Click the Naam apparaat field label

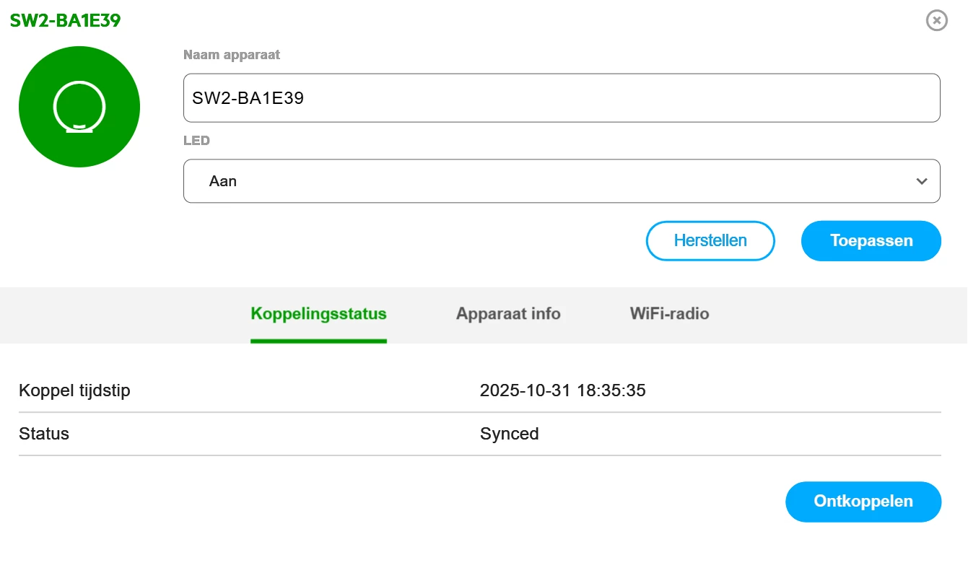(x=231, y=55)
